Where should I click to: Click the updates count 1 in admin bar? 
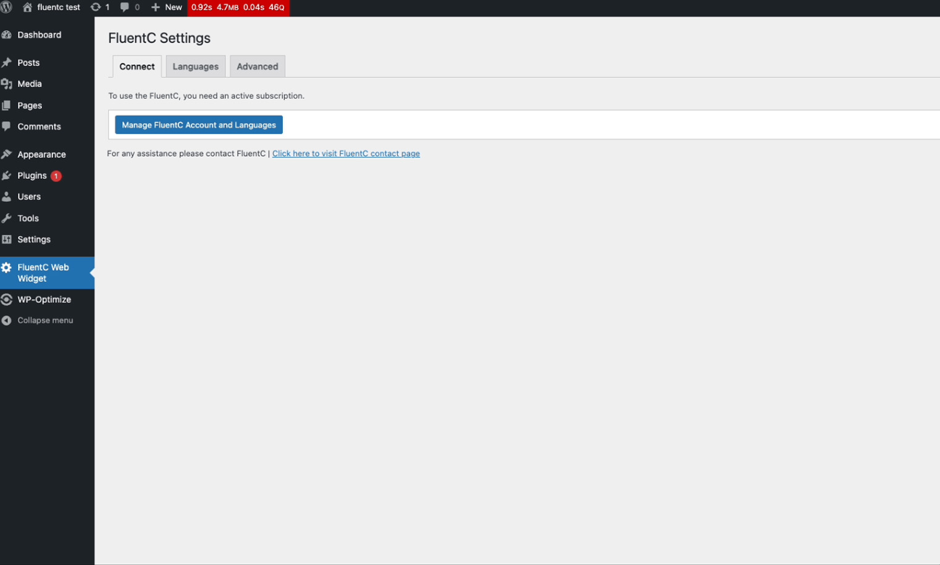pos(107,7)
